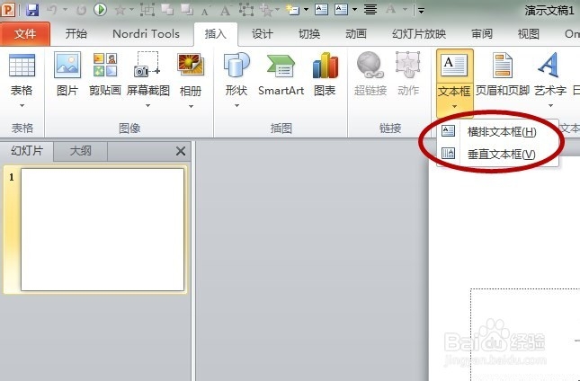Viewport: 580px width, 381px height.
Task: Switch to the 切换 ribbon tab
Action: coord(309,34)
